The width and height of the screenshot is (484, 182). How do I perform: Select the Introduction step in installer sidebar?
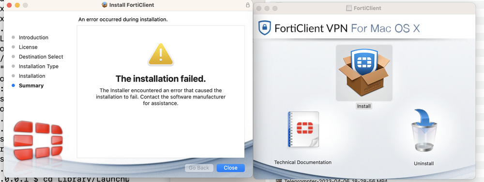(x=33, y=37)
